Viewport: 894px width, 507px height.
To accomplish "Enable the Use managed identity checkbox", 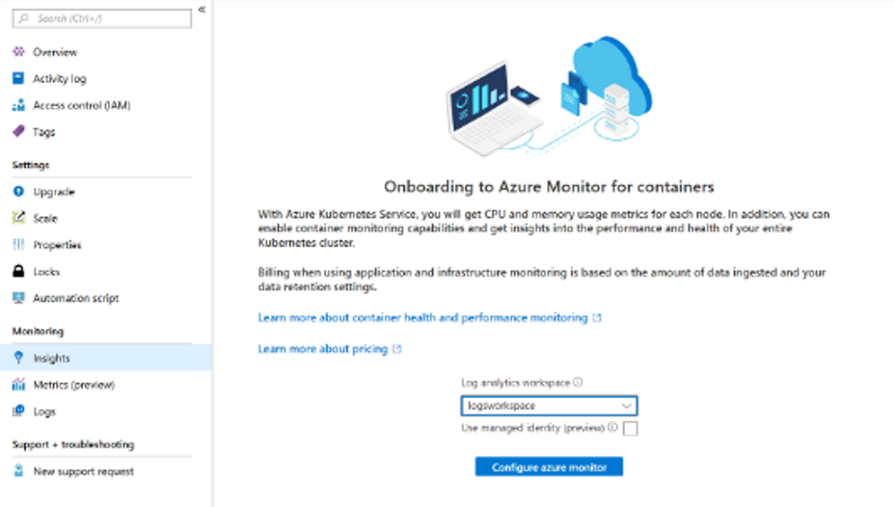I will tap(630, 428).
